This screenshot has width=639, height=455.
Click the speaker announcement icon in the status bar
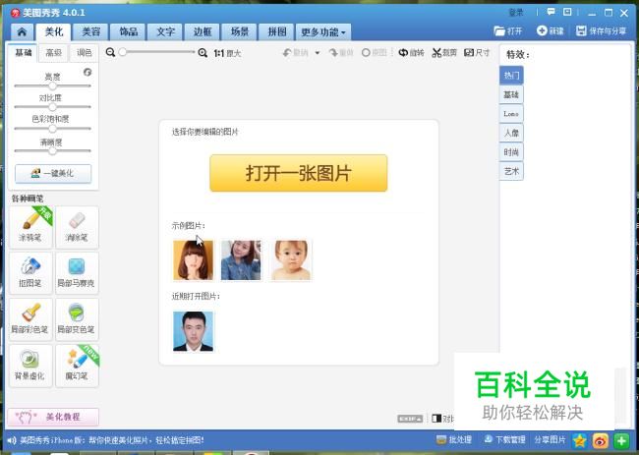pyautogui.click(x=12, y=440)
